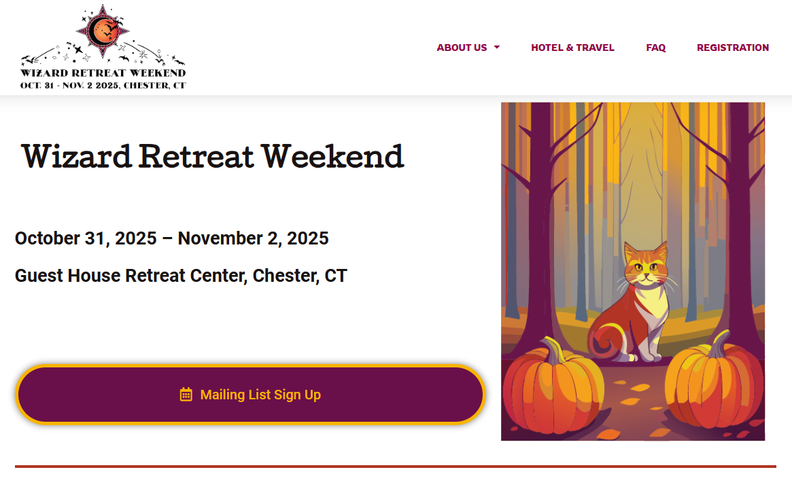The width and height of the screenshot is (792, 491).
Task: Click the autumn forest cat illustration
Action: pos(633,272)
